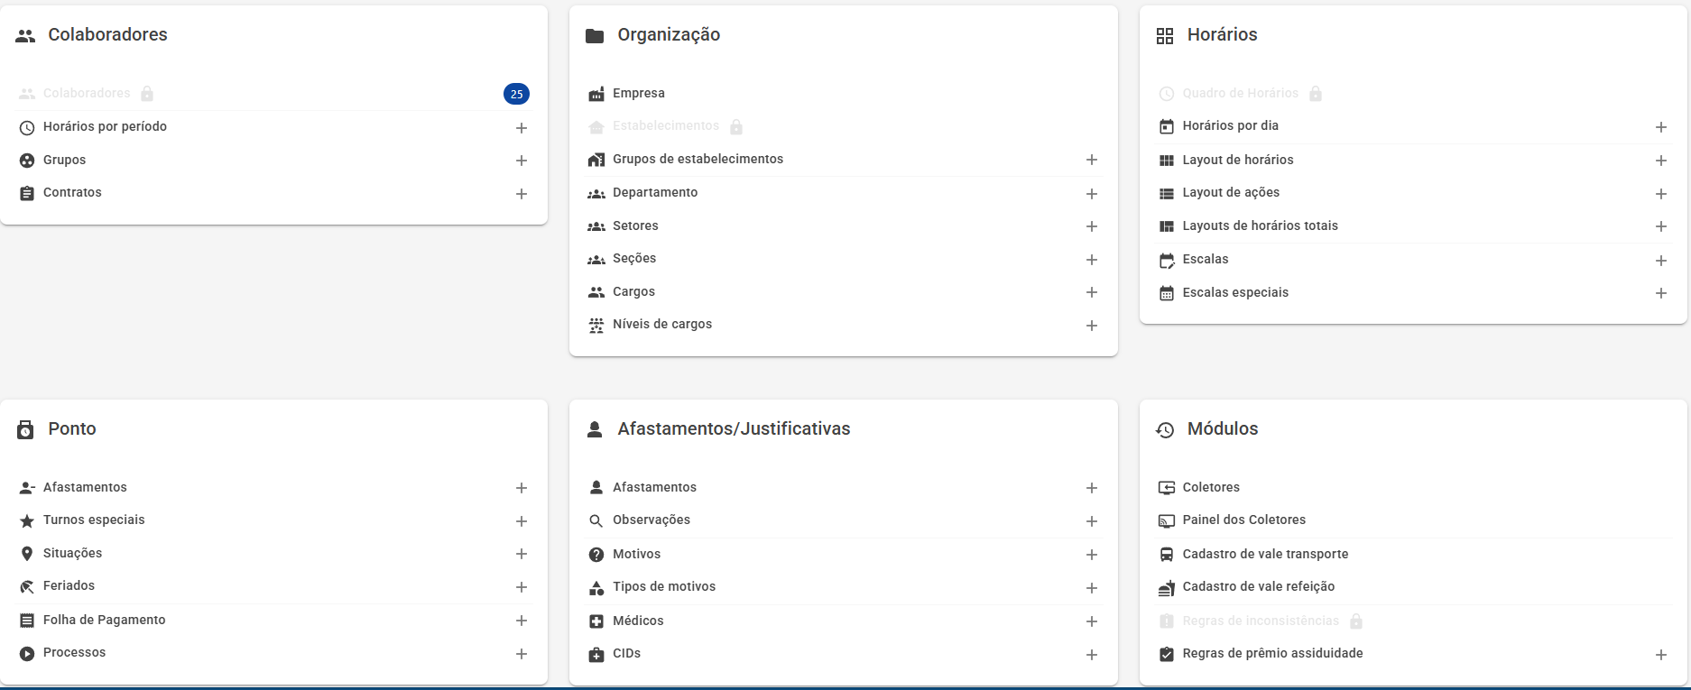Open Horários por período link
1691x690 pixels.
105,126
